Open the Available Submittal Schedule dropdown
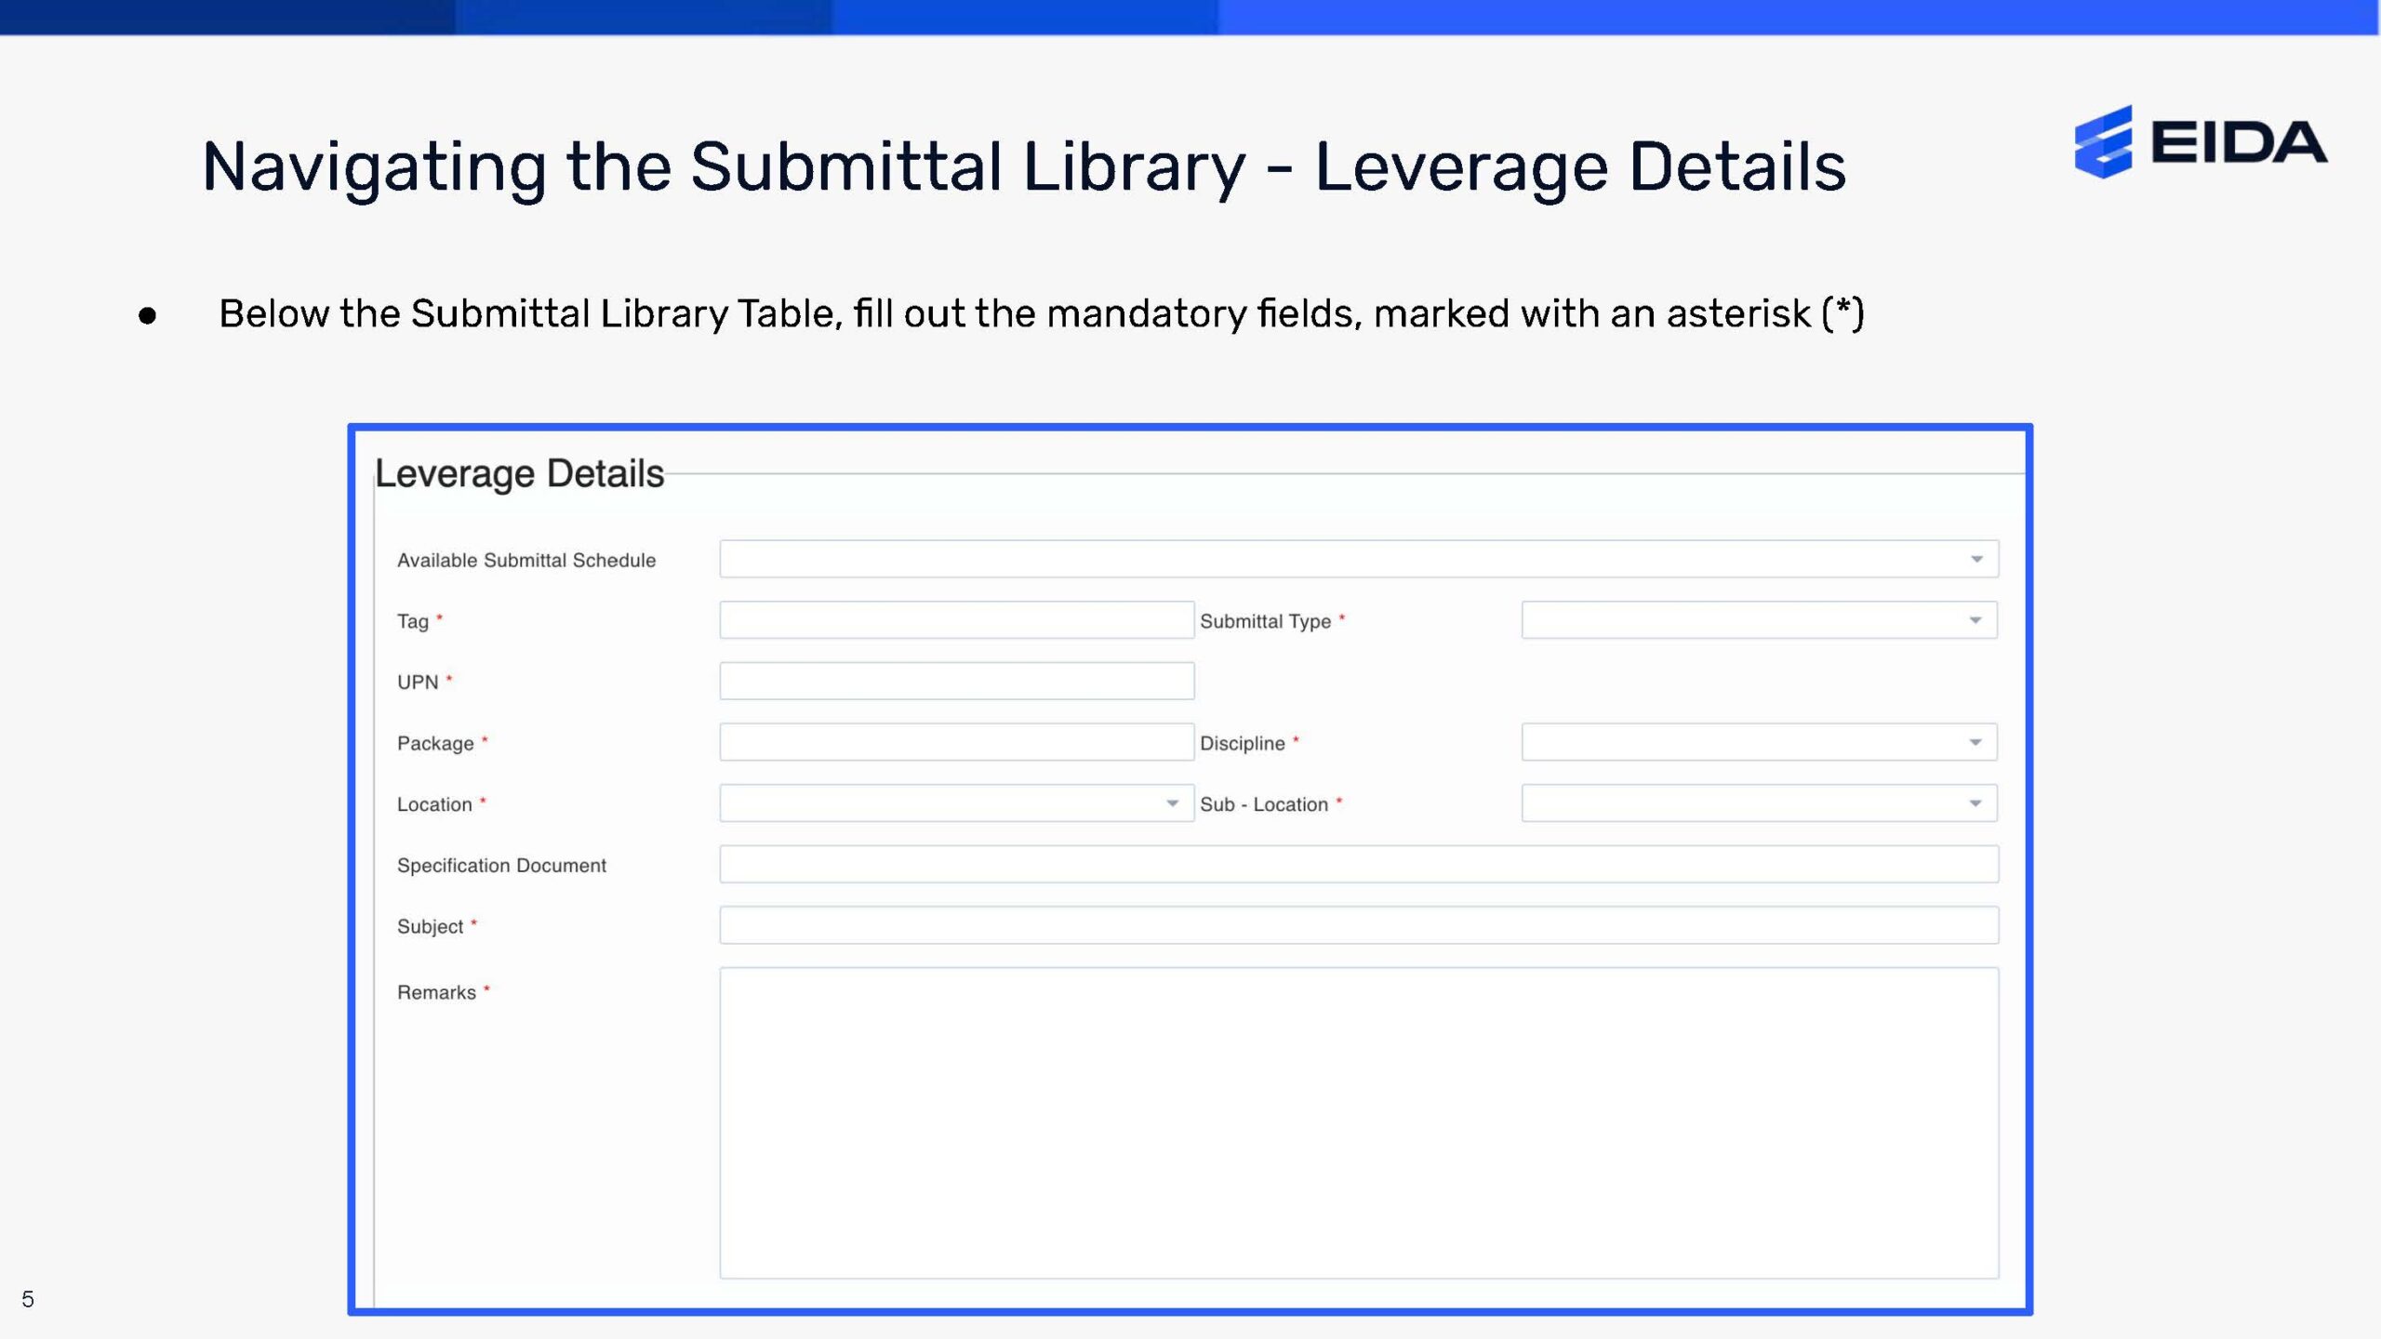 1359,559
